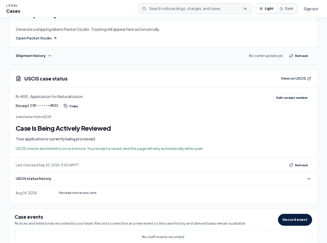
Task: Click the No staff events recorded message
Action: [x=163, y=237]
